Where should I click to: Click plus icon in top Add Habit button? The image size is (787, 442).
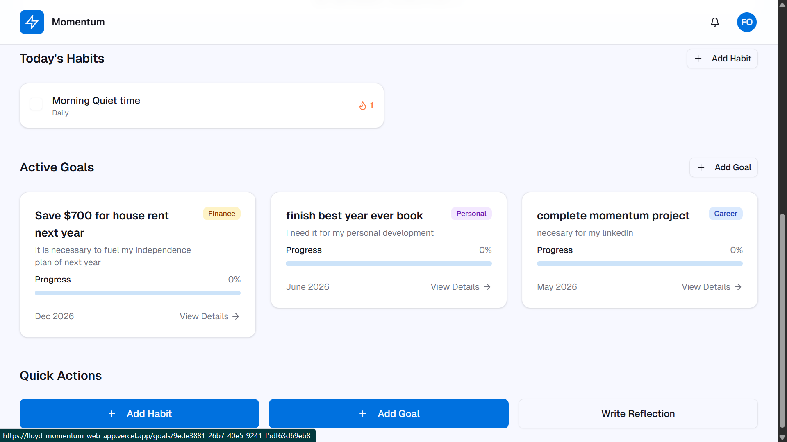[x=698, y=59]
